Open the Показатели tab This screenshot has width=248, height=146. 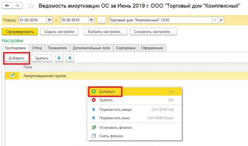click(57, 48)
